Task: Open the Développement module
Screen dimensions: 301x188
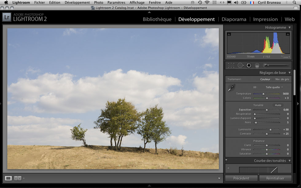Action: (x=196, y=19)
